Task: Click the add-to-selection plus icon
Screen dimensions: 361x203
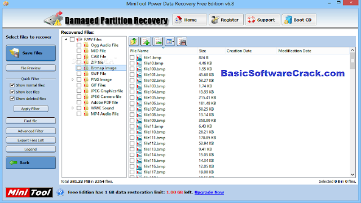Action: tap(146, 42)
